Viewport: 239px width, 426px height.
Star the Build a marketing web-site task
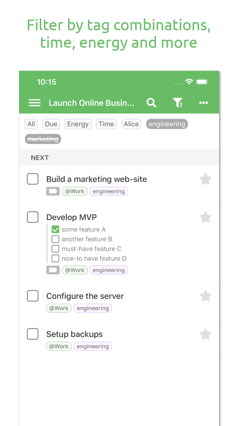pyautogui.click(x=205, y=179)
